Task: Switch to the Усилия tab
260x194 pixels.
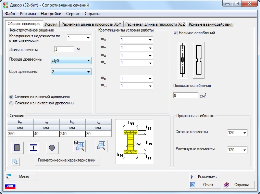Action: click(50, 24)
